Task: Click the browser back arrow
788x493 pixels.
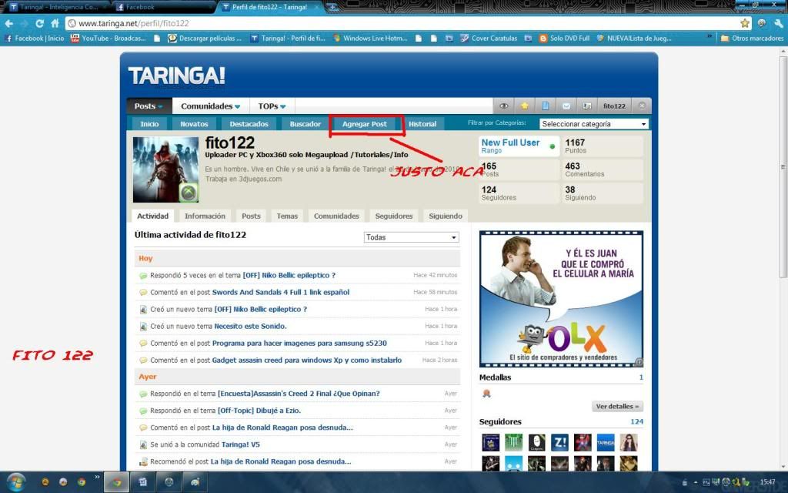Action: [9, 23]
